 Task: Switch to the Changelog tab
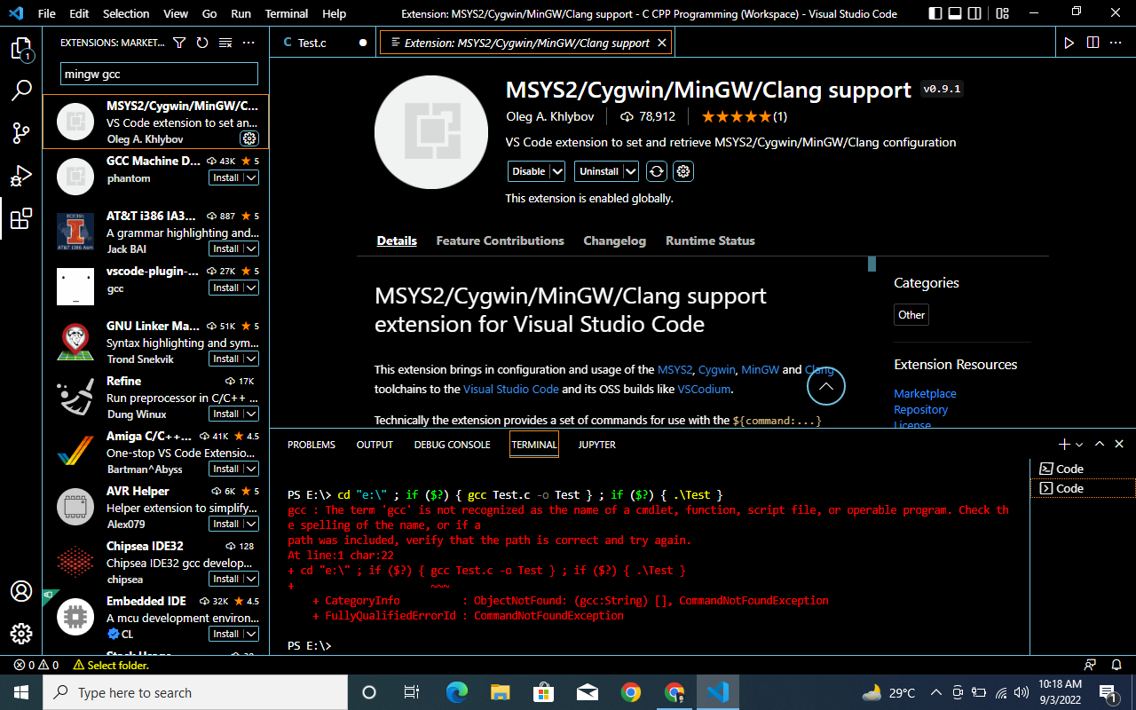tap(614, 241)
